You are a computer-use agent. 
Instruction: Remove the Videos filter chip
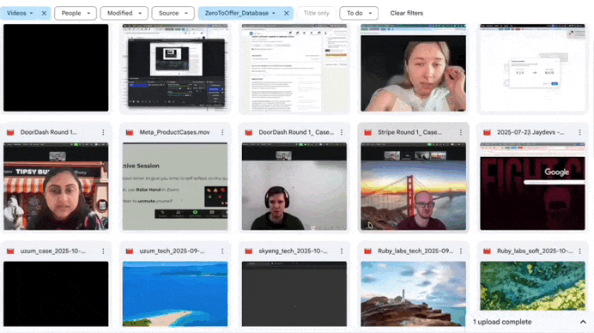click(44, 13)
